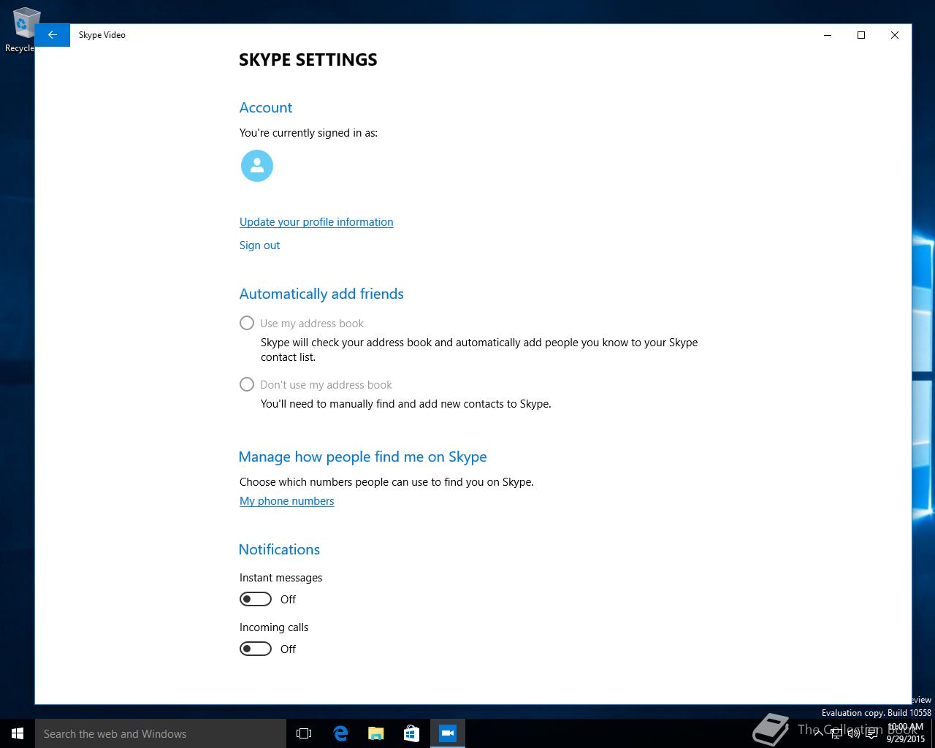Screen dimensions: 935x748
Task: Open the Action Center notifications icon
Action: (871, 733)
